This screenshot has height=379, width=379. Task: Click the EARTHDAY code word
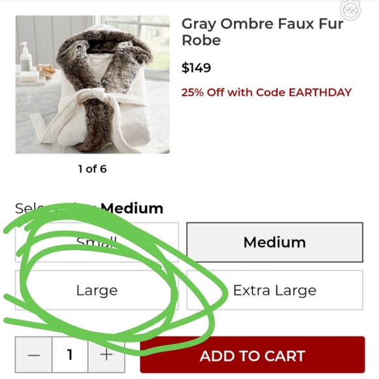pyautogui.click(x=320, y=92)
